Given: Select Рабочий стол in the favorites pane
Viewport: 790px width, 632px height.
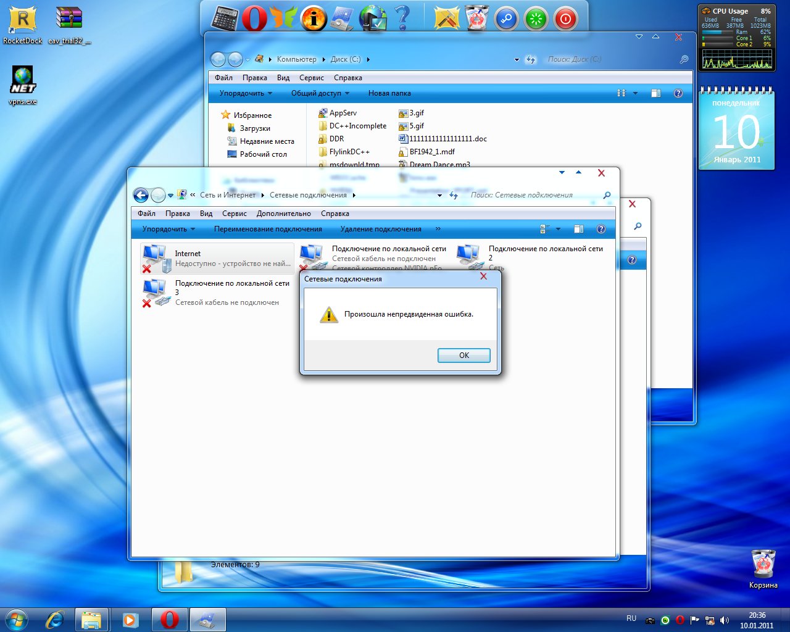Looking at the screenshot, I should point(263,154).
